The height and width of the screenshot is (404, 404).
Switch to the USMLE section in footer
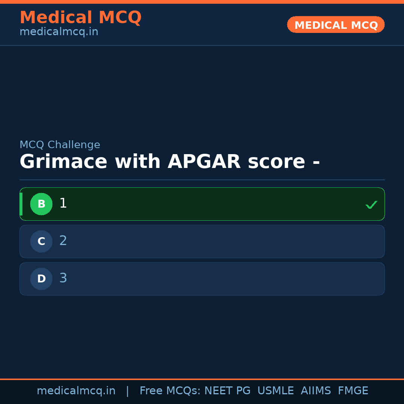click(x=276, y=391)
